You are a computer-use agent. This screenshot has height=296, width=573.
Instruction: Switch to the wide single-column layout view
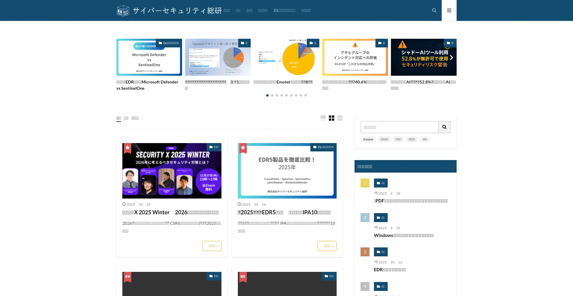point(323,118)
